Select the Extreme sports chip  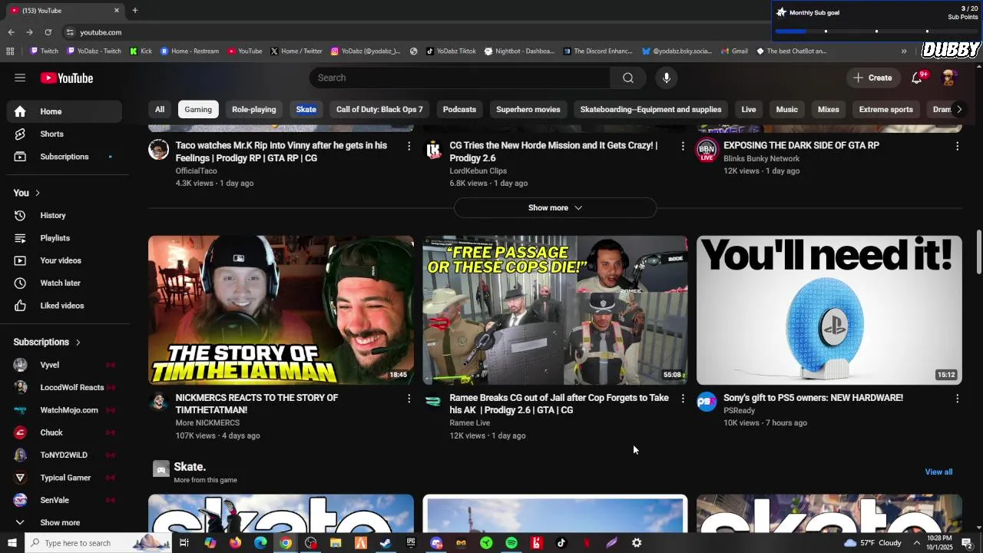coord(886,109)
